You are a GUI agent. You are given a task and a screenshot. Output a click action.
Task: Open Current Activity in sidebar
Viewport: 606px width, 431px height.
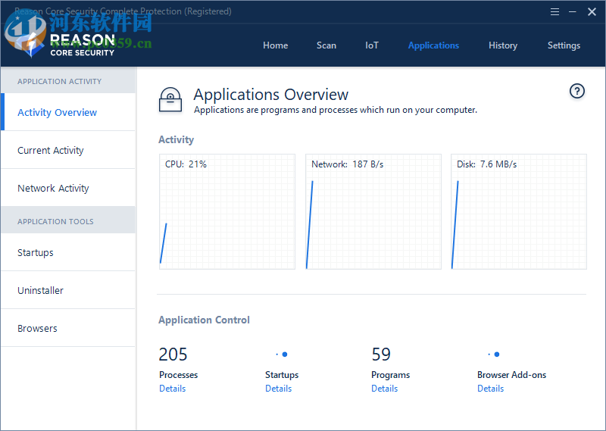[x=68, y=150]
